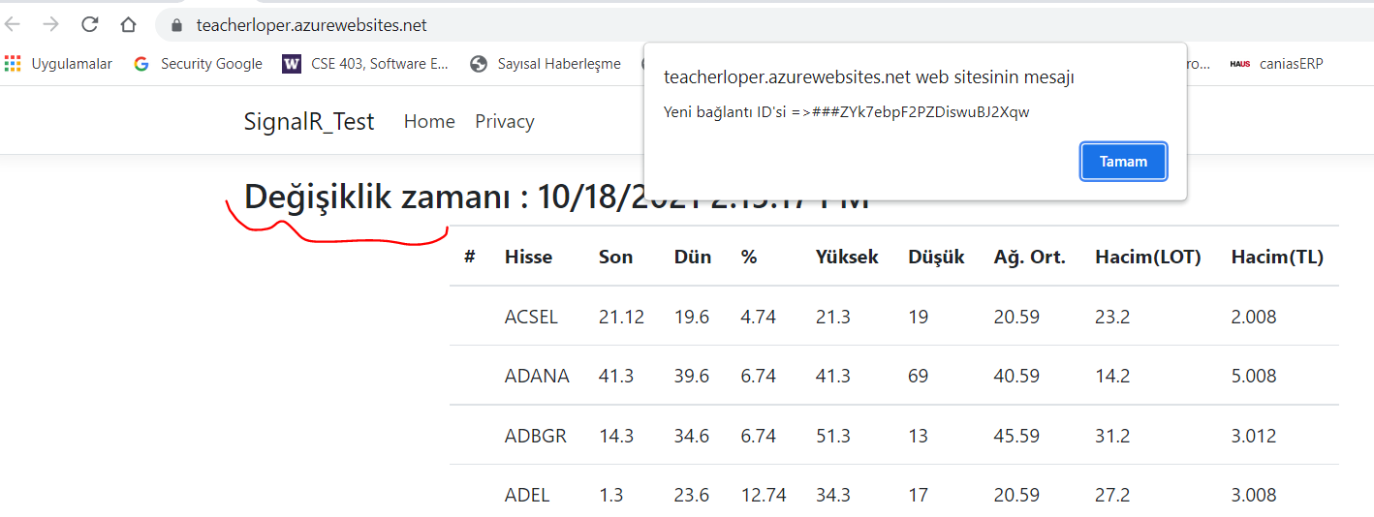Click the Hacim(TL) column header
The height and width of the screenshot is (517, 1374).
[1277, 257]
